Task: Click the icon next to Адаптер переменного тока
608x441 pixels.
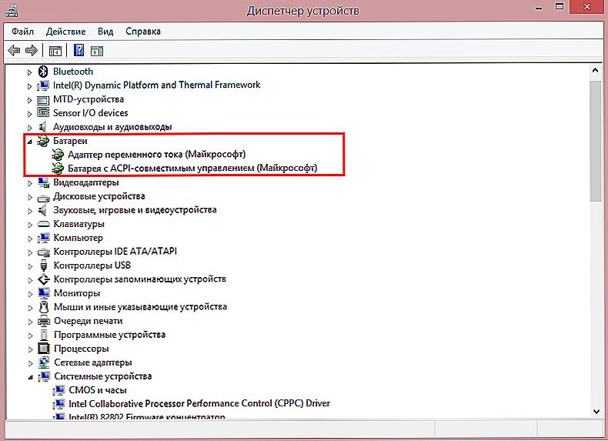Action: tap(58, 155)
